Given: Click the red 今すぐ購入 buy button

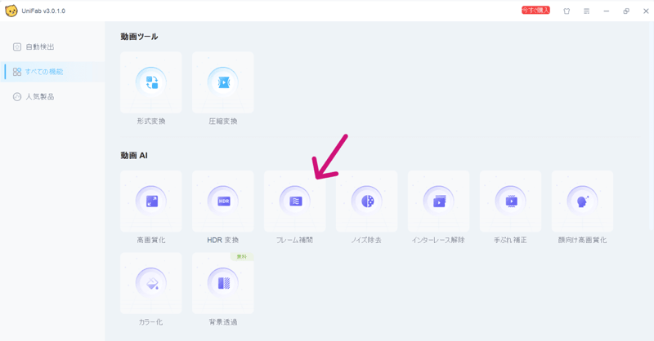Looking at the screenshot, I should 535,11.
